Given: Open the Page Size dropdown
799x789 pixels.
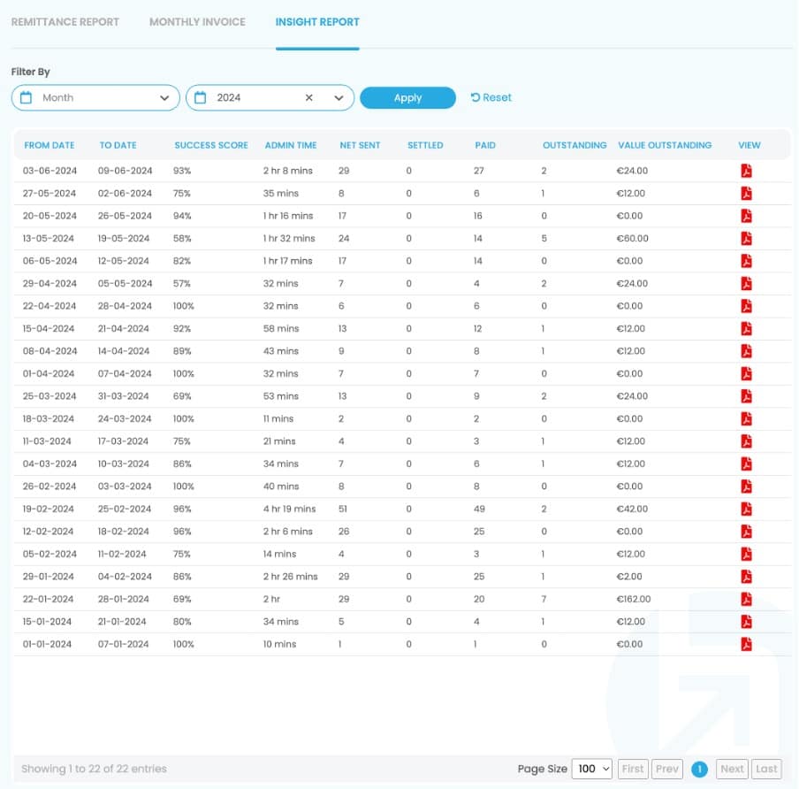Looking at the screenshot, I should click(x=591, y=769).
